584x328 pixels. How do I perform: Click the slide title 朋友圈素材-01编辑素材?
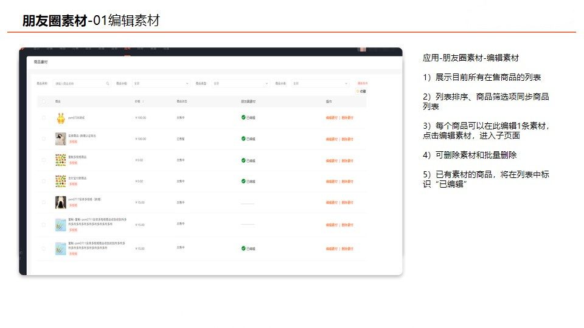point(91,21)
